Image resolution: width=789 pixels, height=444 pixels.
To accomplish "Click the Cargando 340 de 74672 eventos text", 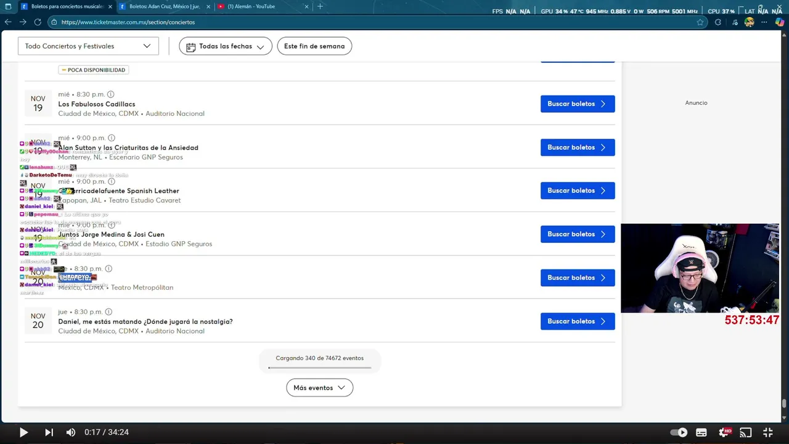I will [319, 358].
